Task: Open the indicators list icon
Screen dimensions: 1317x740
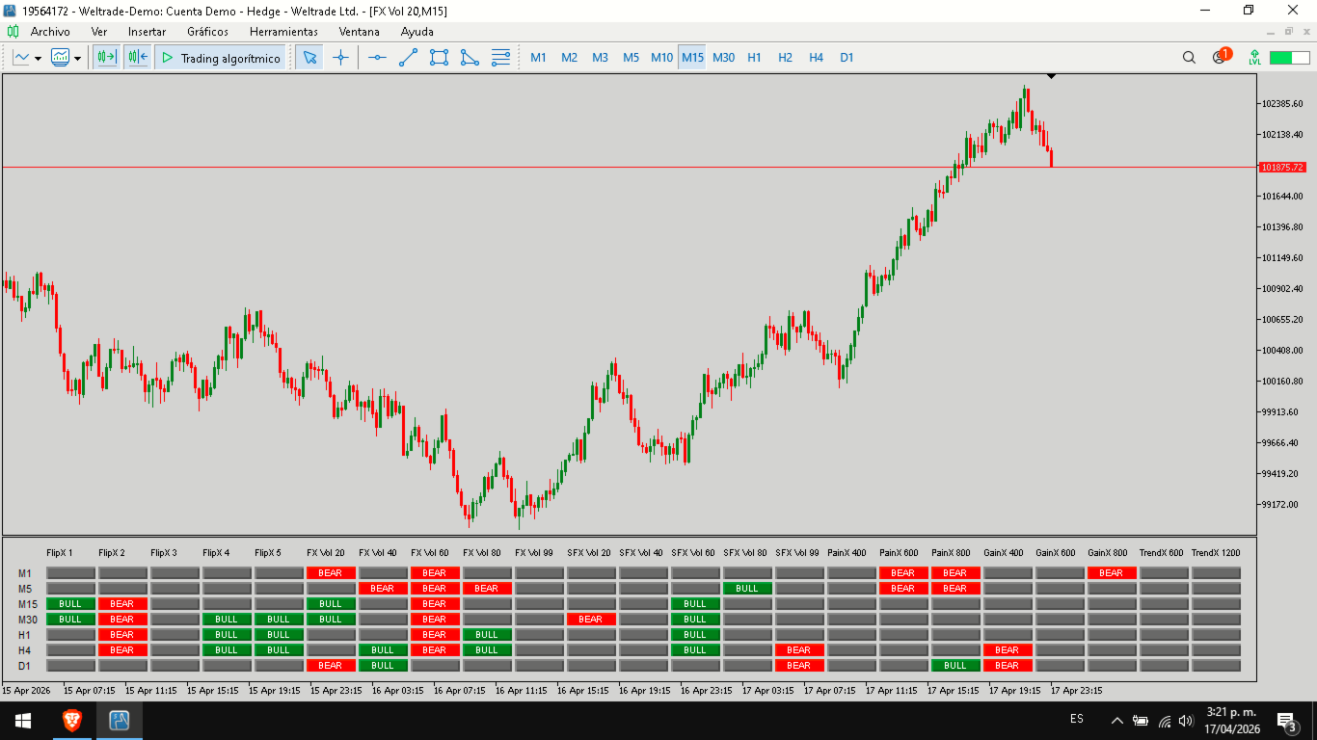Action: click(x=61, y=58)
